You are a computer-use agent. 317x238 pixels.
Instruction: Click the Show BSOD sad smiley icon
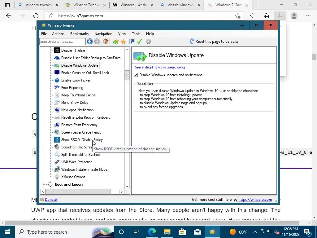coord(57,140)
